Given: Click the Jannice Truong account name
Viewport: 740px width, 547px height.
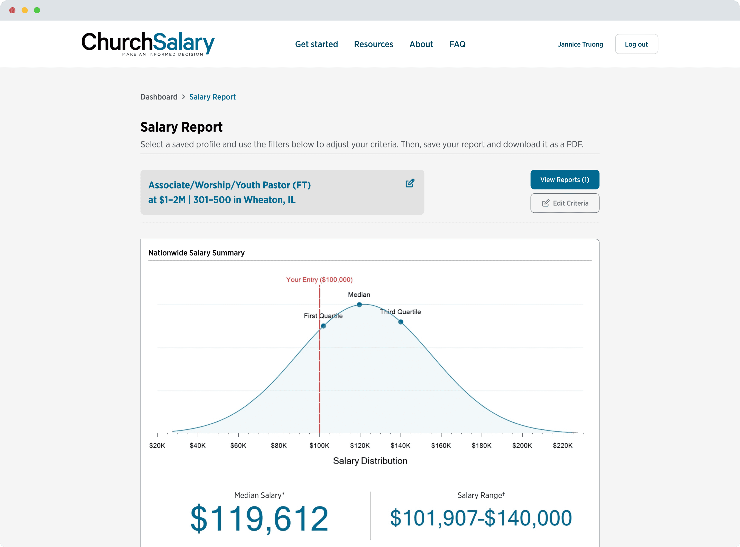Looking at the screenshot, I should [580, 44].
